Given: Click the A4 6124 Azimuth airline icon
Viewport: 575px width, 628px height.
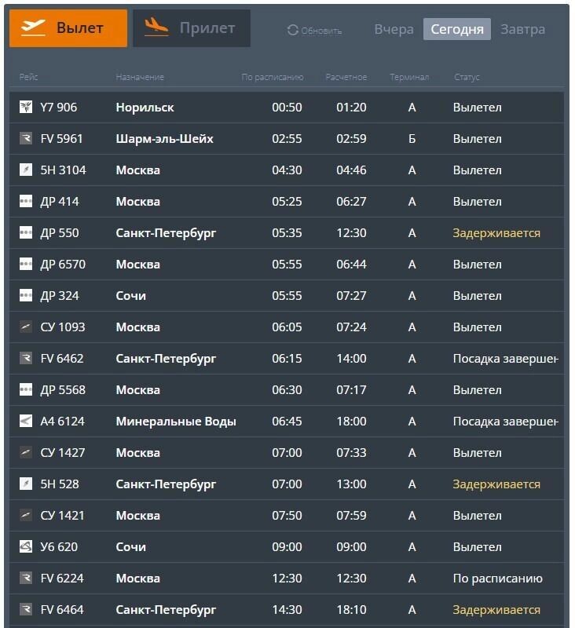Looking at the screenshot, I should 26,421.
